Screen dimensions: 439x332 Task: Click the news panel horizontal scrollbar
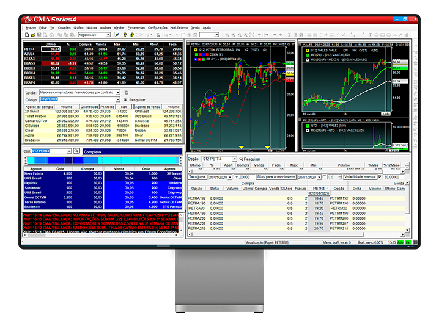pyautogui.click(x=101, y=235)
